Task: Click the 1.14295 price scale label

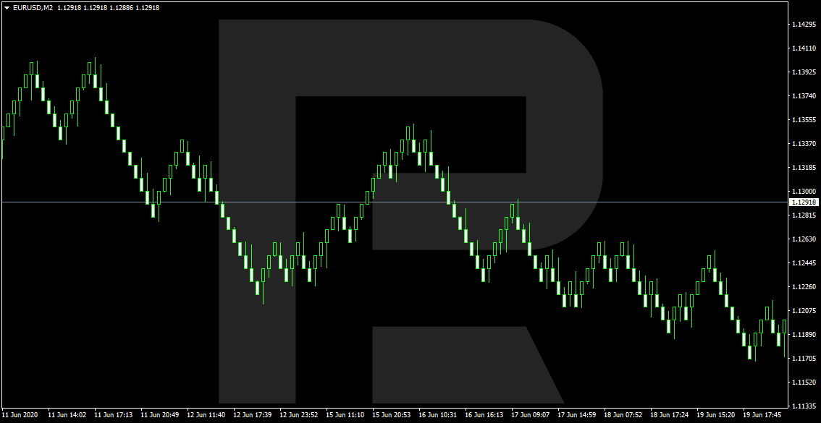Action: (x=803, y=25)
